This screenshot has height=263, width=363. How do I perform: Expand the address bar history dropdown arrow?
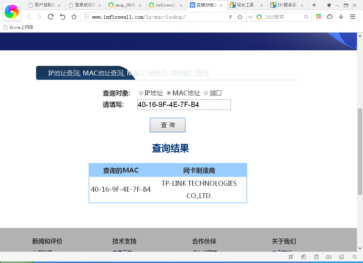(250, 17)
